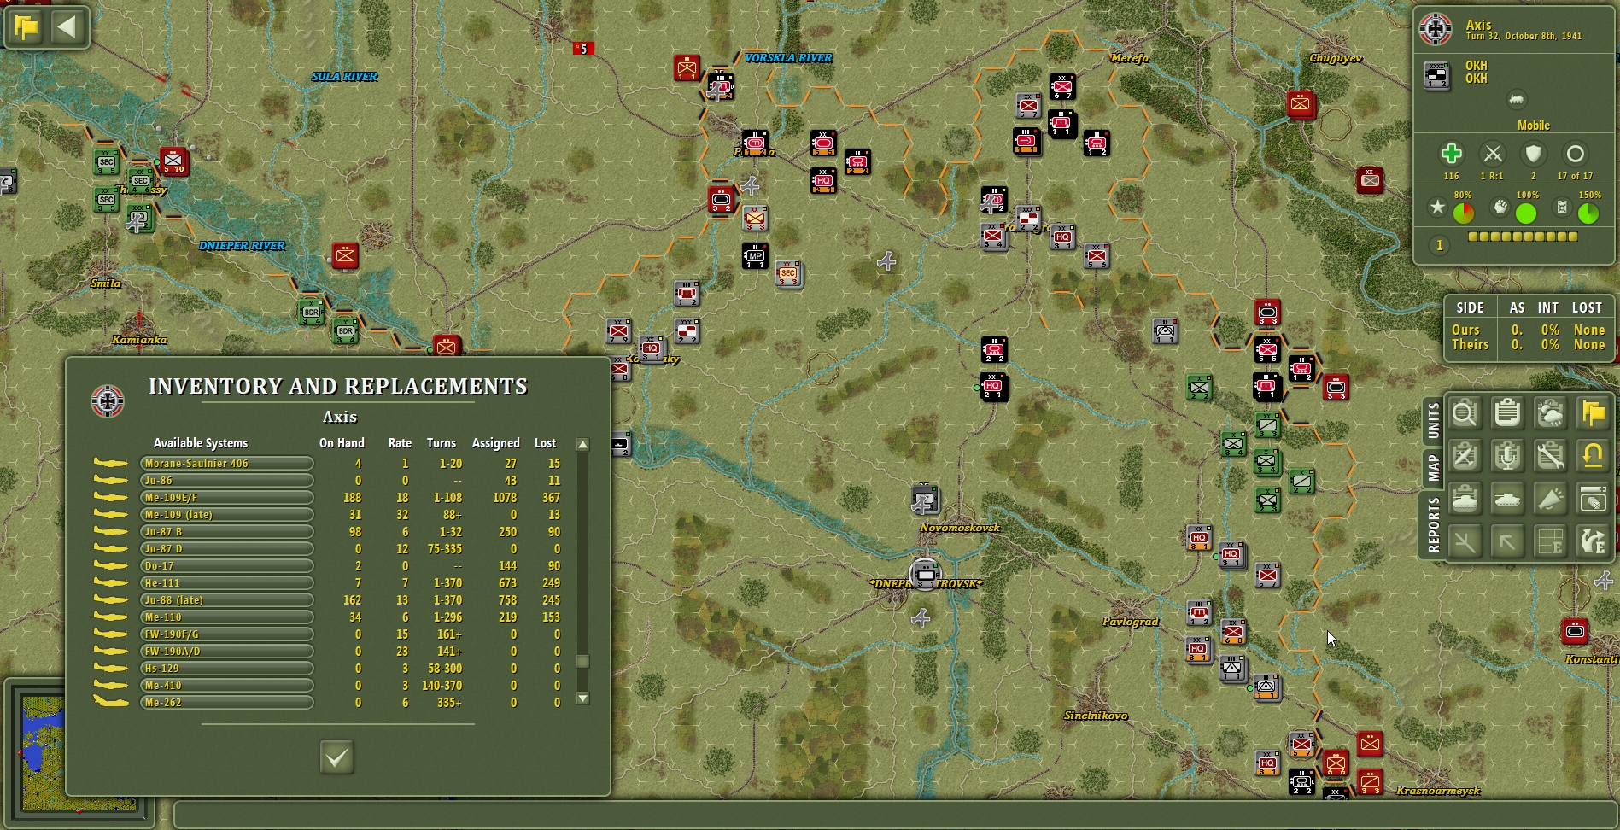This screenshot has height=830, width=1620.
Task: Select the Me-262 system button
Action: [x=227, y=703]
